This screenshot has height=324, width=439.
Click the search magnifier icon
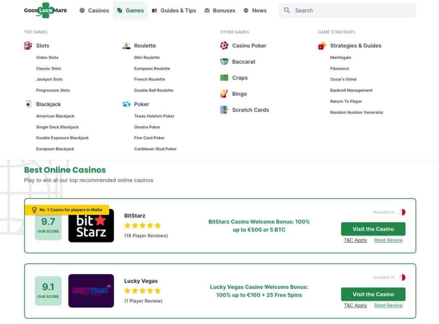(x=287, y=10)
